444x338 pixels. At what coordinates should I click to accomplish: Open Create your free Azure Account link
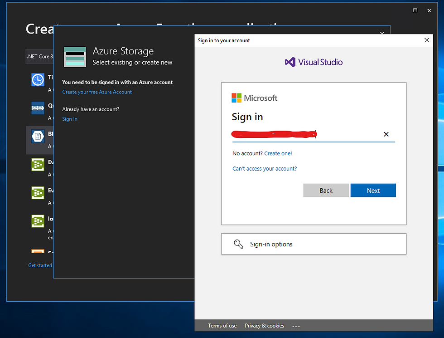97,92
